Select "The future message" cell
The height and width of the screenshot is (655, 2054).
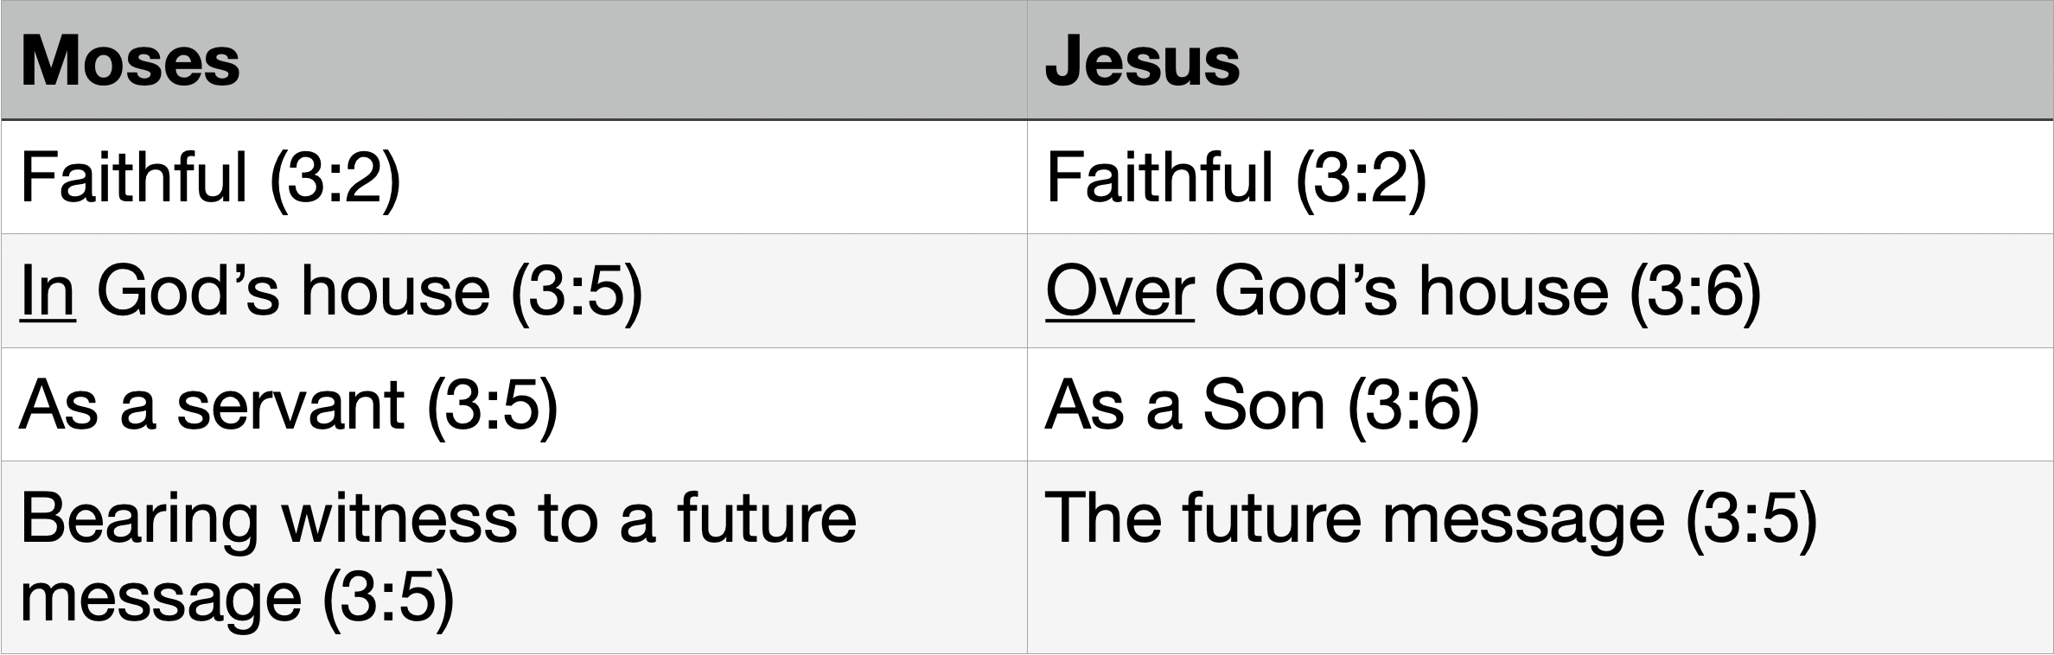1540,557
